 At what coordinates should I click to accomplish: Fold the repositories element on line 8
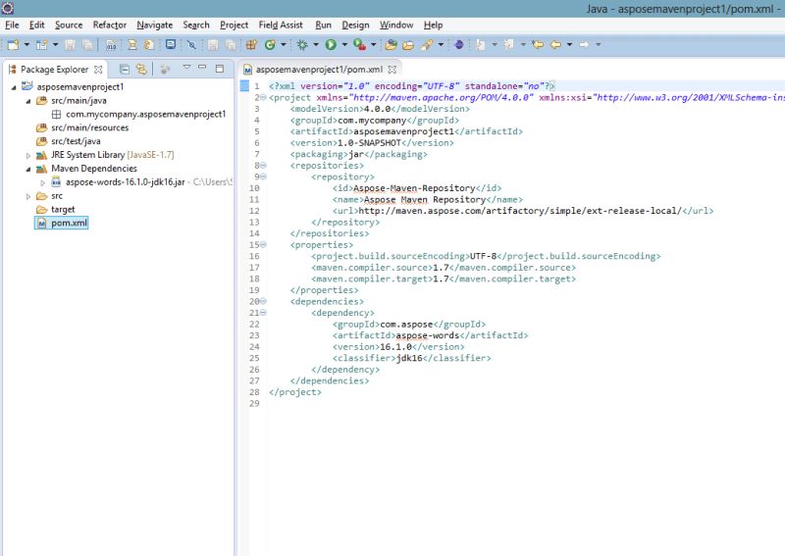coord(263,165)
